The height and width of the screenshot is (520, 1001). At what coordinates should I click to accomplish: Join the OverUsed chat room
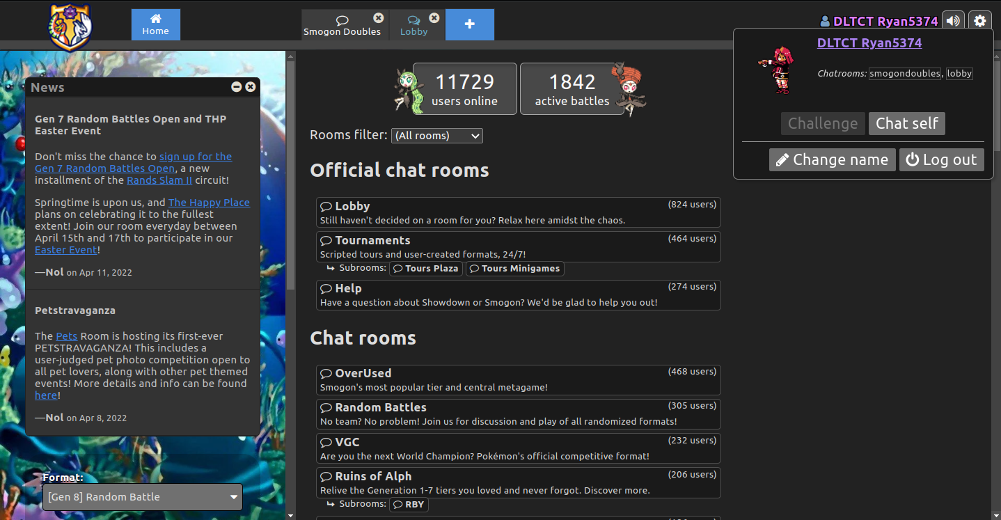pyautogui.click(x=519, y=380)
